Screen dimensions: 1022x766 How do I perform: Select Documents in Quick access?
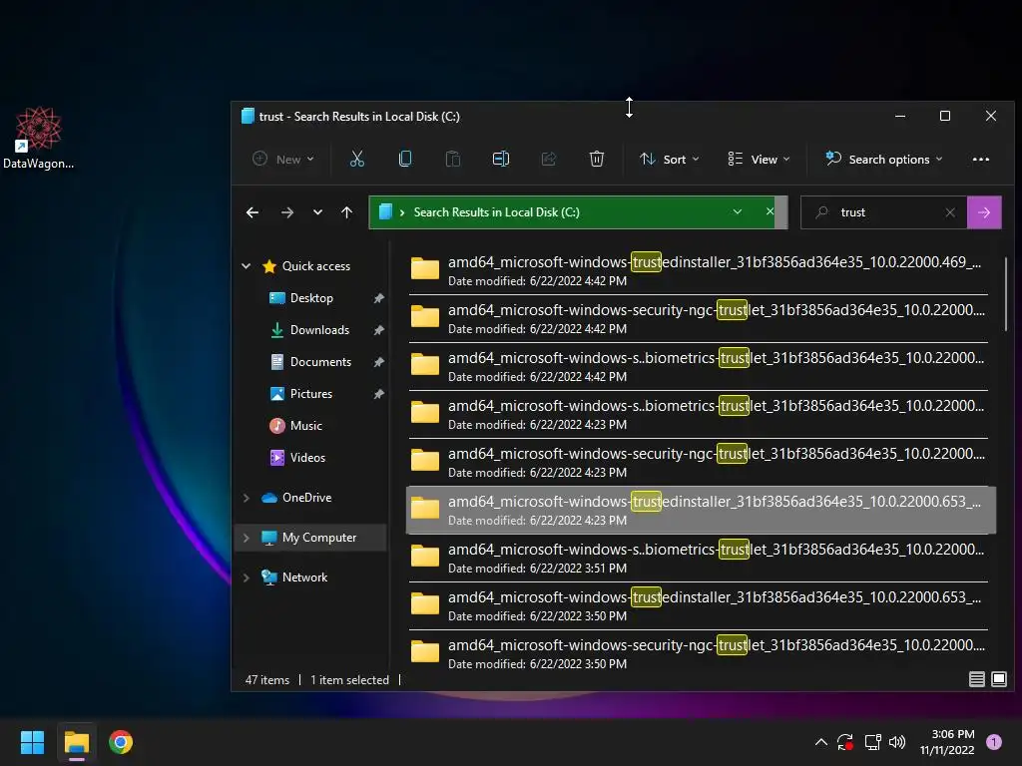[x=320, y=361]
